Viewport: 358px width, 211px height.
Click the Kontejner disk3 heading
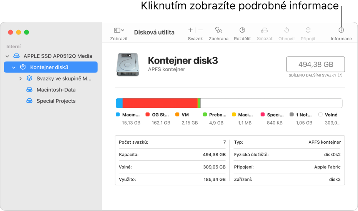pos(183,61)
